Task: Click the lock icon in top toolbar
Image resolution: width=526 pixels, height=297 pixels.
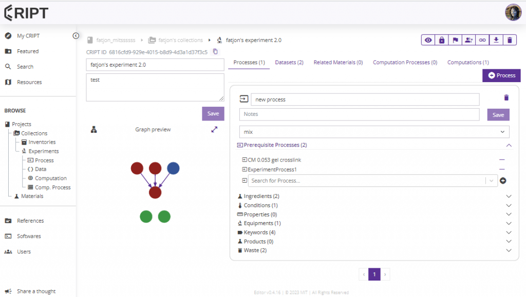Action: coord(442,40)
